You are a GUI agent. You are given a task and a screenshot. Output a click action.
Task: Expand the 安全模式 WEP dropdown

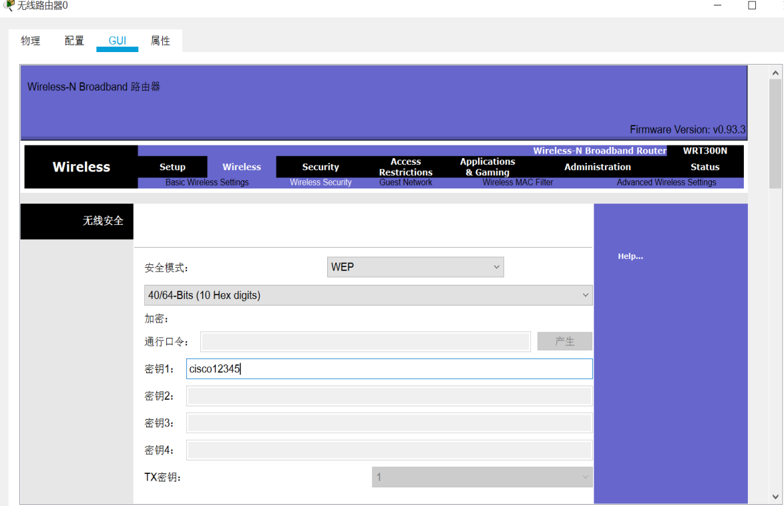coord(415,267)
